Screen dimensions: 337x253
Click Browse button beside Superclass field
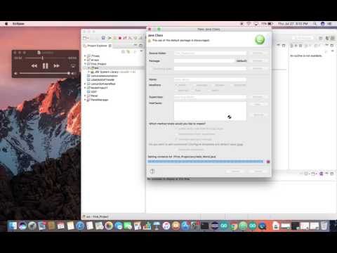258,97
